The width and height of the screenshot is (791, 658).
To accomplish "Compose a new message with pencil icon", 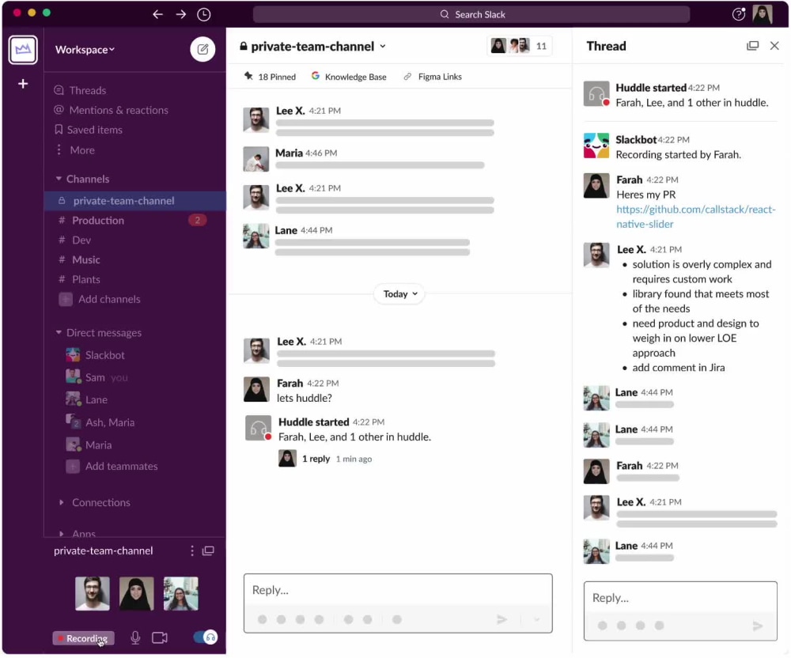I will pos(202,49).
